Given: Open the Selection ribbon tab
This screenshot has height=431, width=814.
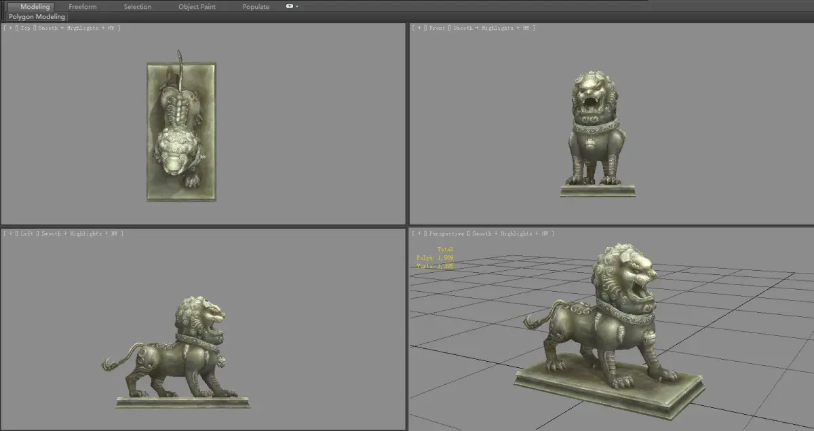Looking at the screenshot, I should [138, 7].
